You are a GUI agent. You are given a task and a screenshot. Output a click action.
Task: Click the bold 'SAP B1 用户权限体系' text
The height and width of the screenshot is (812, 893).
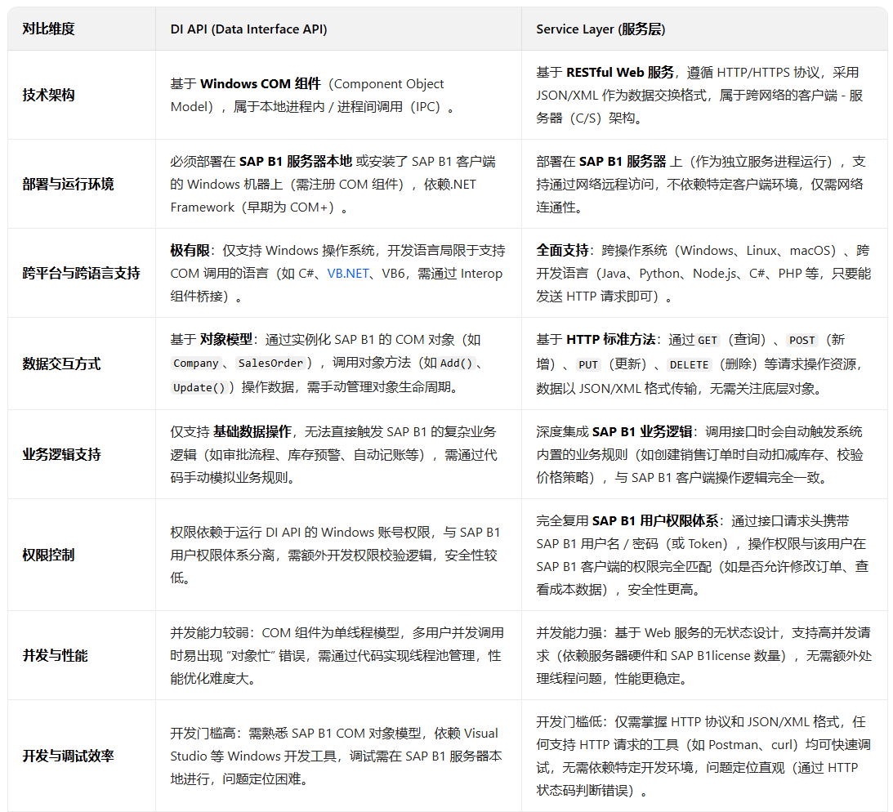pyautogui.click(x=655, y=521)
